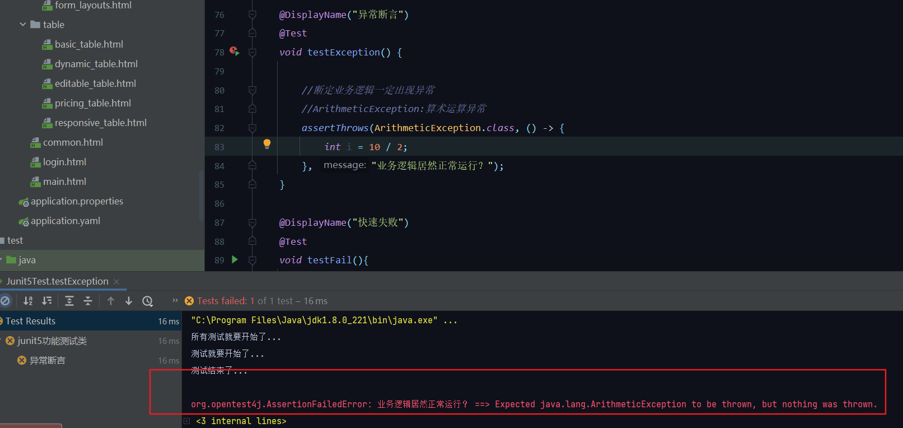Sort test results alphabetically
This screenshot has width=903, height=428.
pyautogui.click(x=28, y=301)
